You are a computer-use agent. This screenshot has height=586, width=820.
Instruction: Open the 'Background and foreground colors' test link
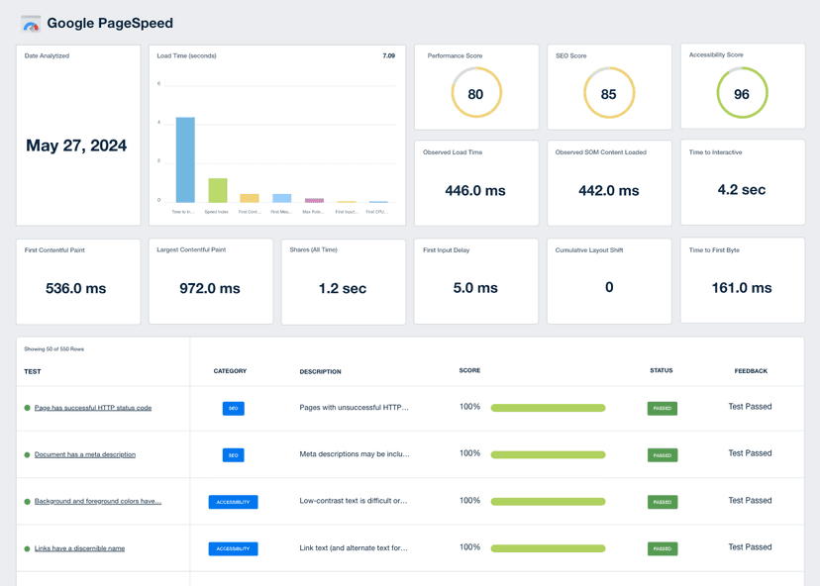[98, 501]
